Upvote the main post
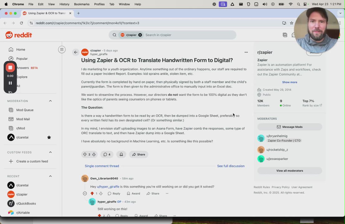The width and height of the screenshot is (345, 224). coord(85,155)
